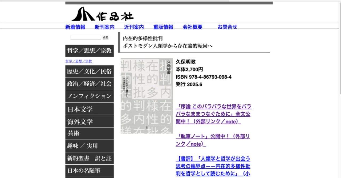This screenshot has height=178, width=341.
Task: Select 芸術 category
Action: (90, 134)
